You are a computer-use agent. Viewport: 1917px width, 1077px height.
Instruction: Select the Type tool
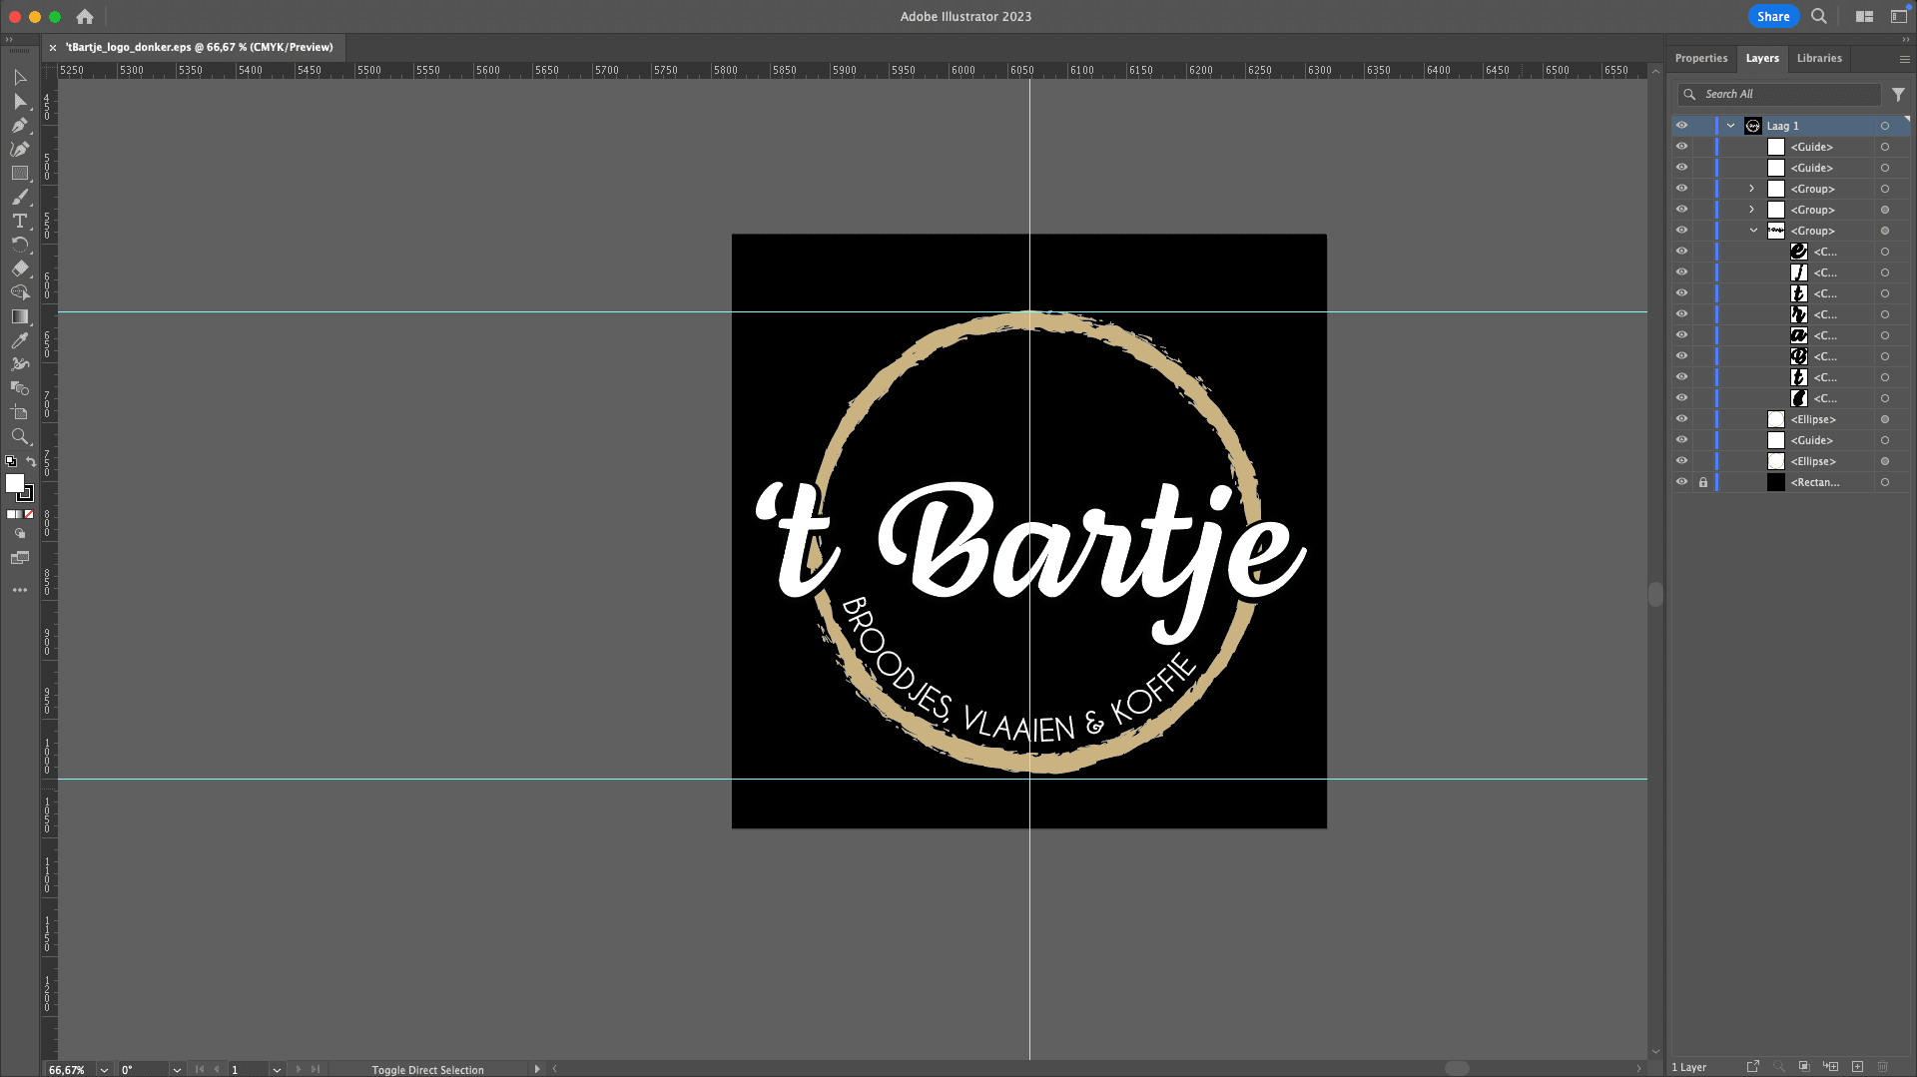pyautogui.click(x=20, y=222)
